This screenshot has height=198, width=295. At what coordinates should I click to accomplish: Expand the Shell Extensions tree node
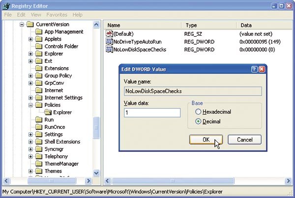pos(30,142)
